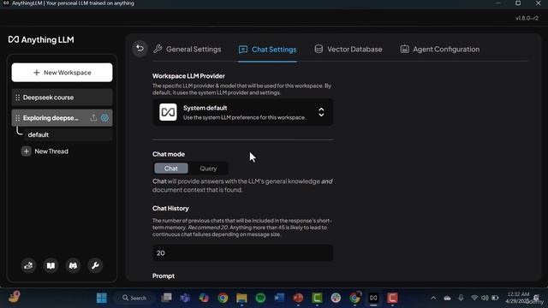The image size is (548, 308).
Task: Click the v1.8.0-r2 version label
Action: (527, 18)
